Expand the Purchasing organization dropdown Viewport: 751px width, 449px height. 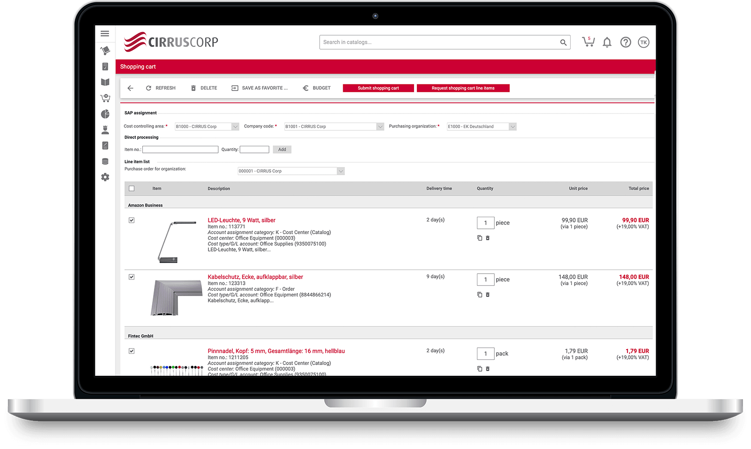513,127
